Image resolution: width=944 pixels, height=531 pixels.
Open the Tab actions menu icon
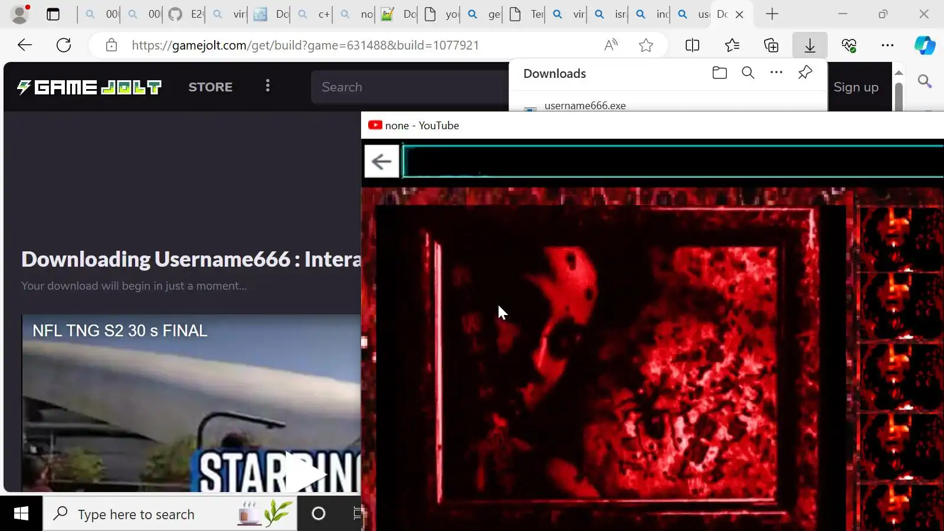(x=53, y=14)
